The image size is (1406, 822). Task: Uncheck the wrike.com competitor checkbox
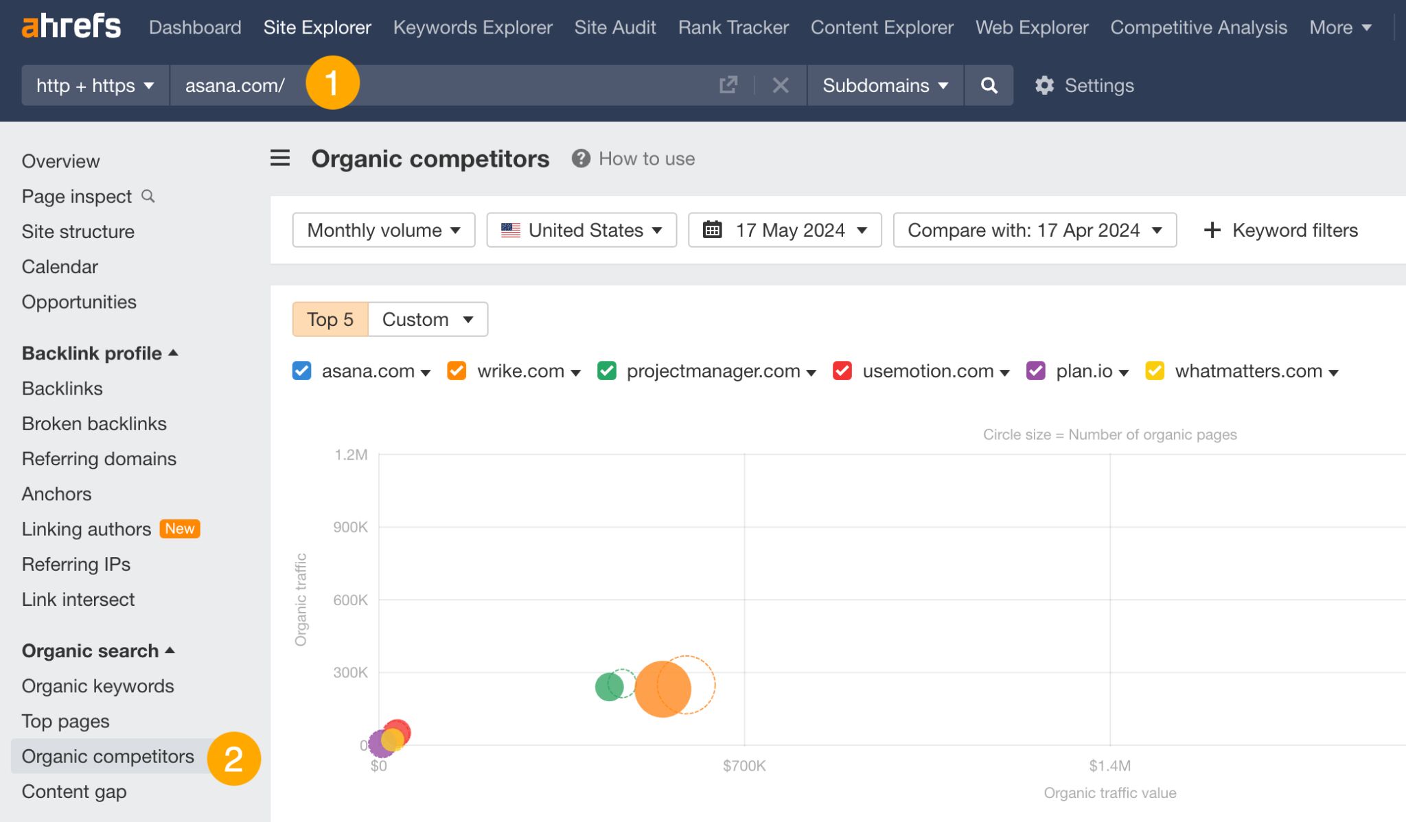tap(456, 371)
